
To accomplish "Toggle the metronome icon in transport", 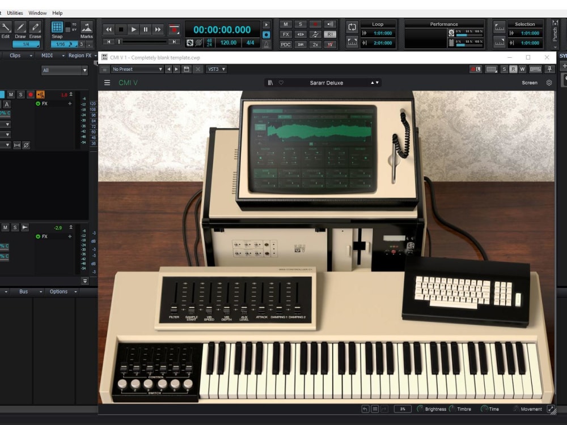I will (266, 44).
